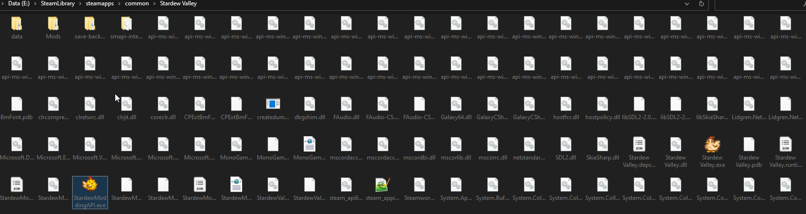Select the netstandar... file
The image size is (806, 214).
point(529,149)
